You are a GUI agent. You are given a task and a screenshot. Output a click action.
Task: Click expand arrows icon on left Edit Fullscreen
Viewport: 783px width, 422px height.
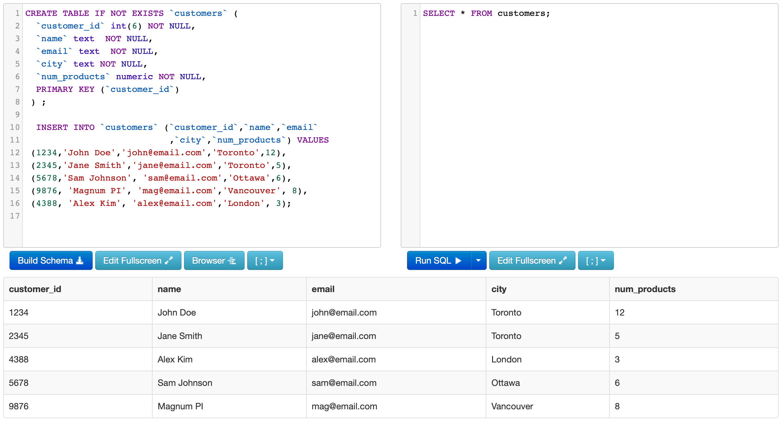coord(169,260)
